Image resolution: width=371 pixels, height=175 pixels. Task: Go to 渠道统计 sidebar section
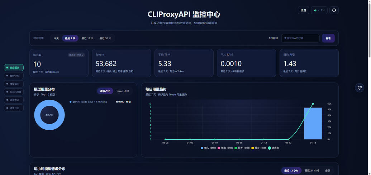[14, 100]
